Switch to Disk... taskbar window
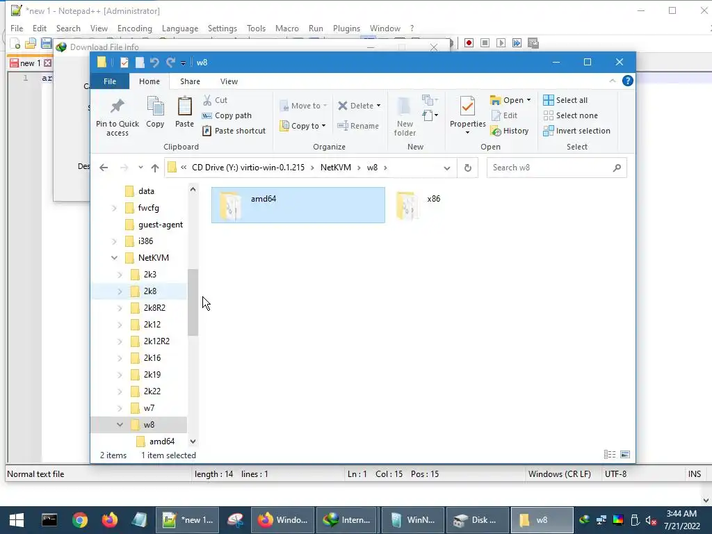Image resolution: width=712 pixels, height=534 pixels. (477, 520)
